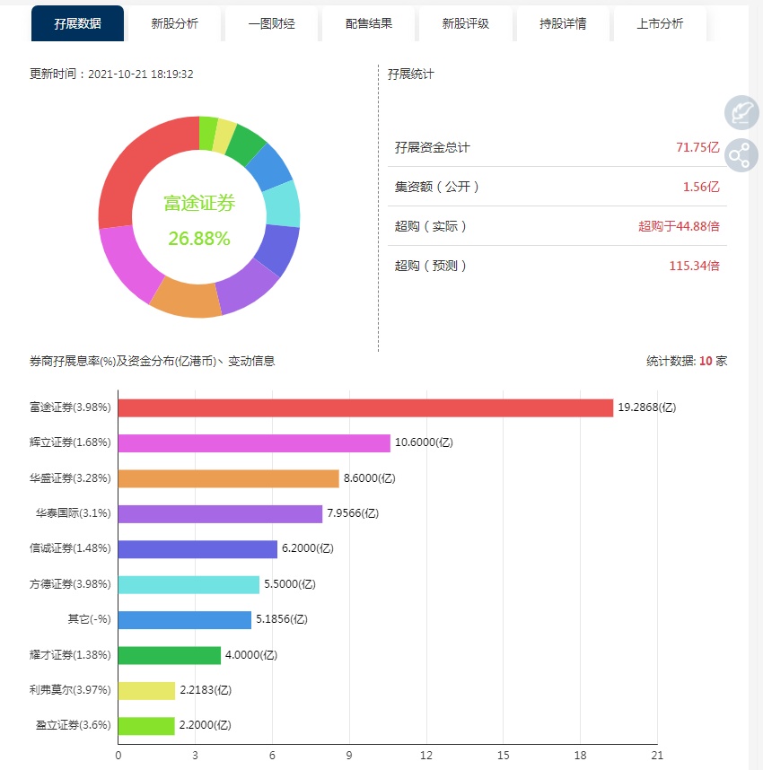Click the green 耀才证券 bar
The image size is (763, 770).
point(169,655)
